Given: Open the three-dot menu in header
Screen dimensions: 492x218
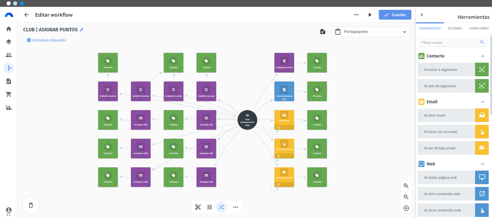Looking at the screenshot, I should coord(356,15).
